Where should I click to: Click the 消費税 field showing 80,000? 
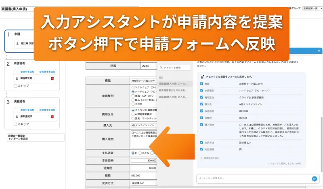144,168
